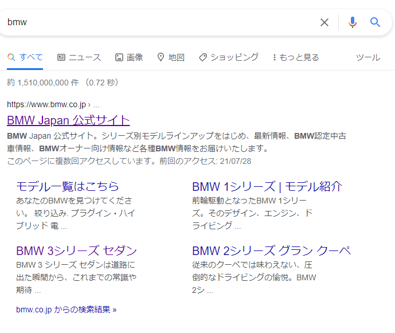395x333 pixels.
Task: Start voice search with the microphone icon
Action: tap(353, 22)
